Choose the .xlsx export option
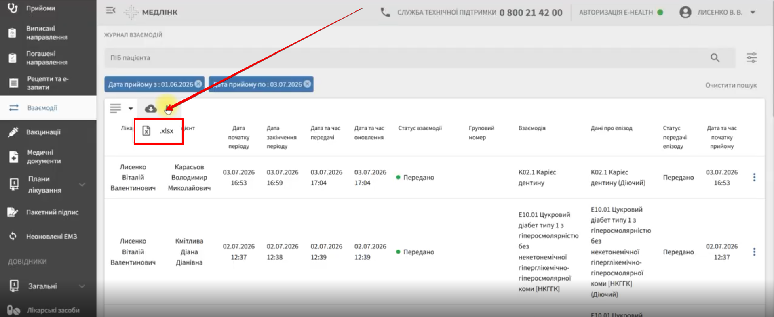Screen dimensions: 774x317 coord(159,131)
